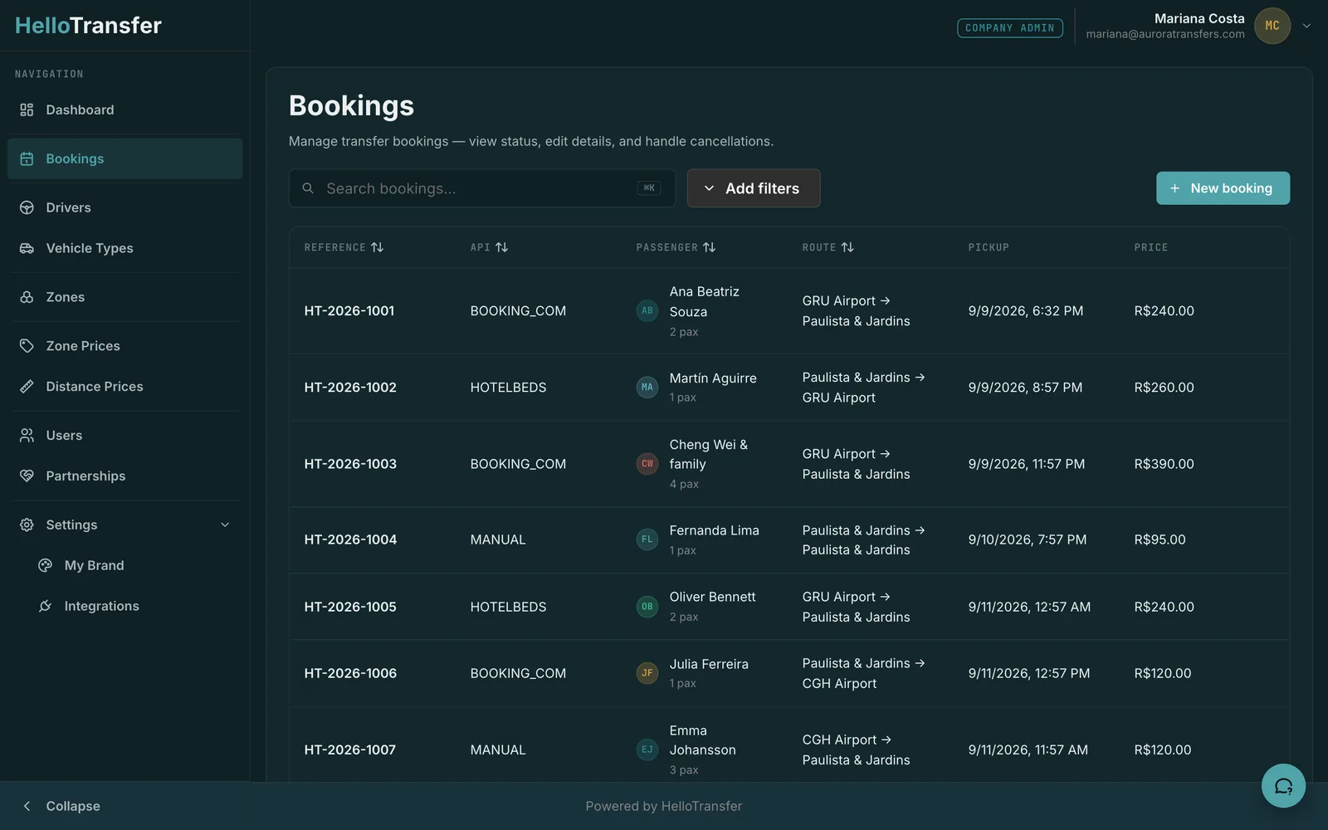Click the AB avatar for Ana Beatriz Souza
Screen dimensions: 1328x830
(647, 311)
